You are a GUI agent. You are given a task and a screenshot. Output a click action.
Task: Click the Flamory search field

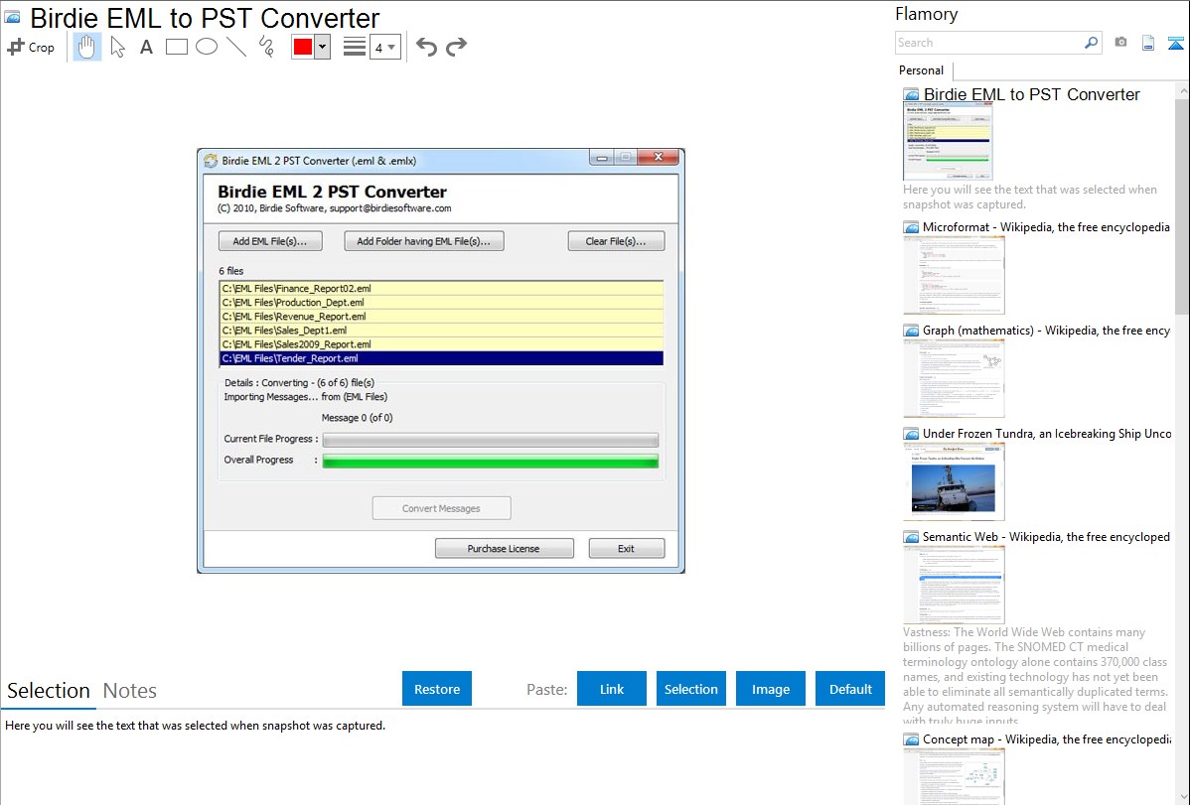click(x=989, y=43)
